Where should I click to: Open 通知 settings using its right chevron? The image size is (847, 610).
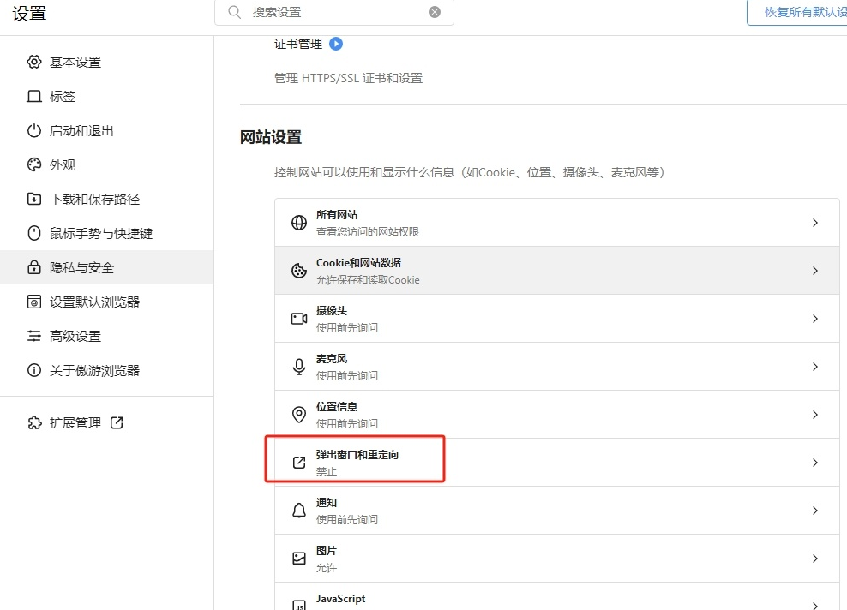click(x=815, y=510)
